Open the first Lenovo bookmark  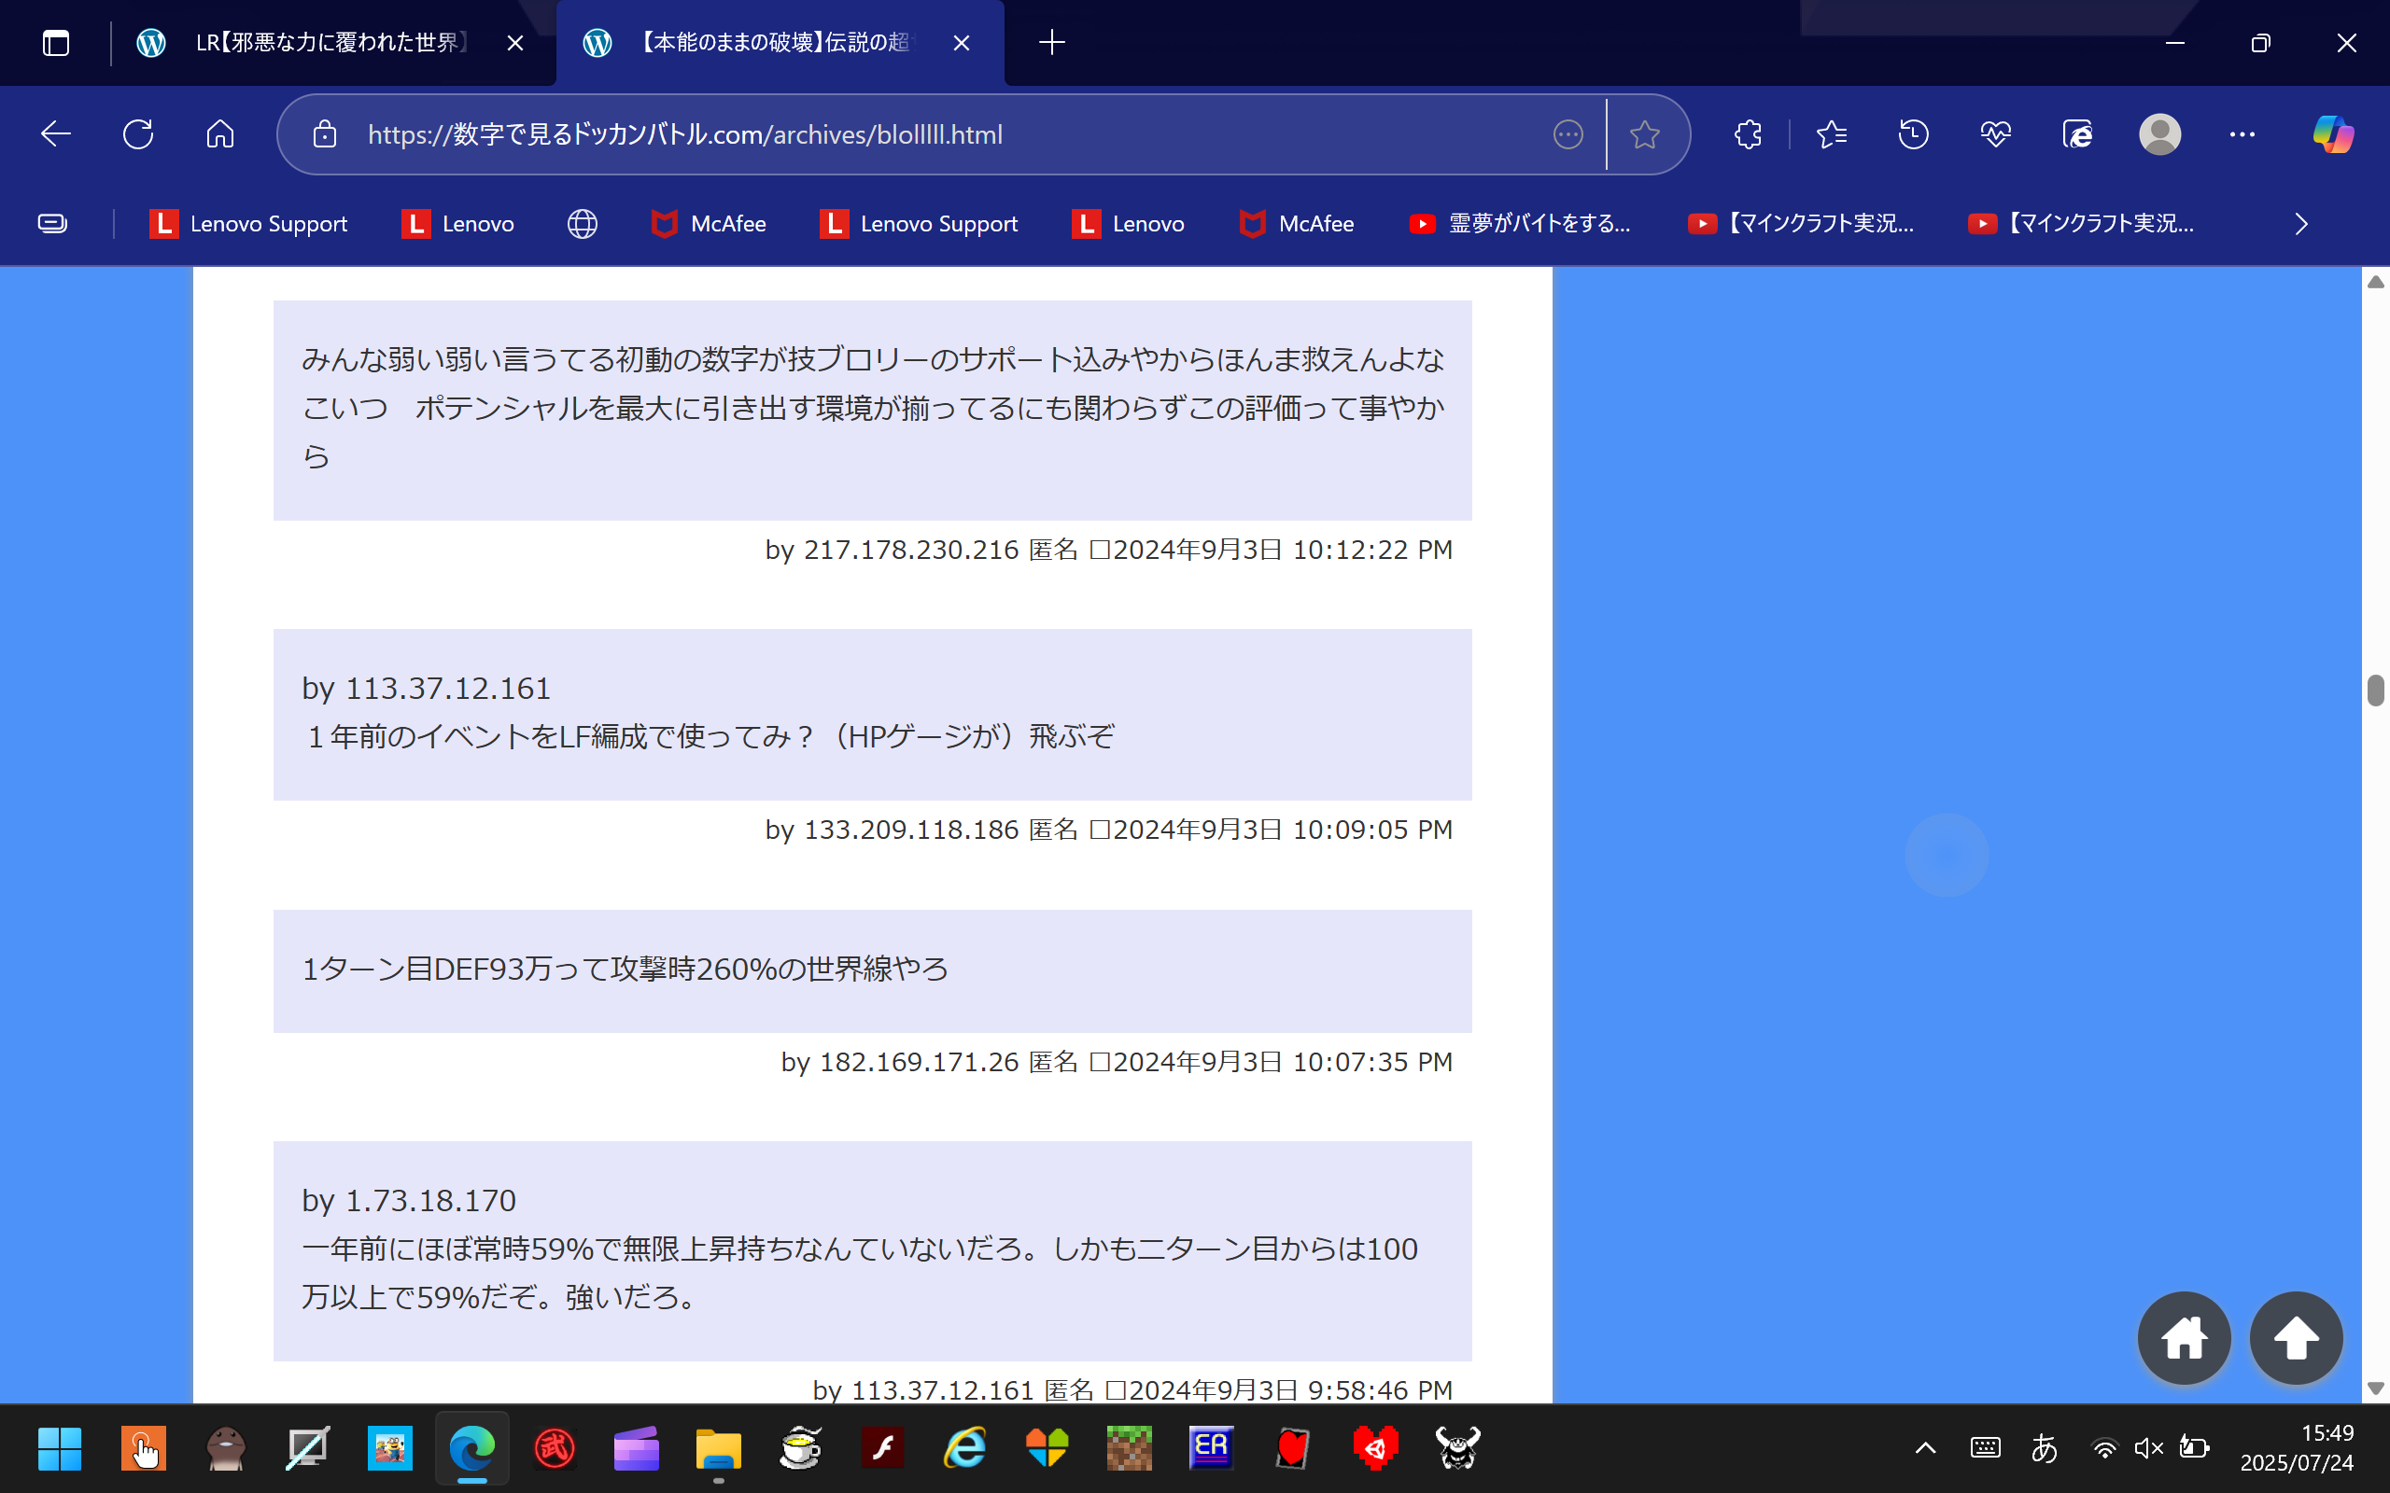point(457,224)
